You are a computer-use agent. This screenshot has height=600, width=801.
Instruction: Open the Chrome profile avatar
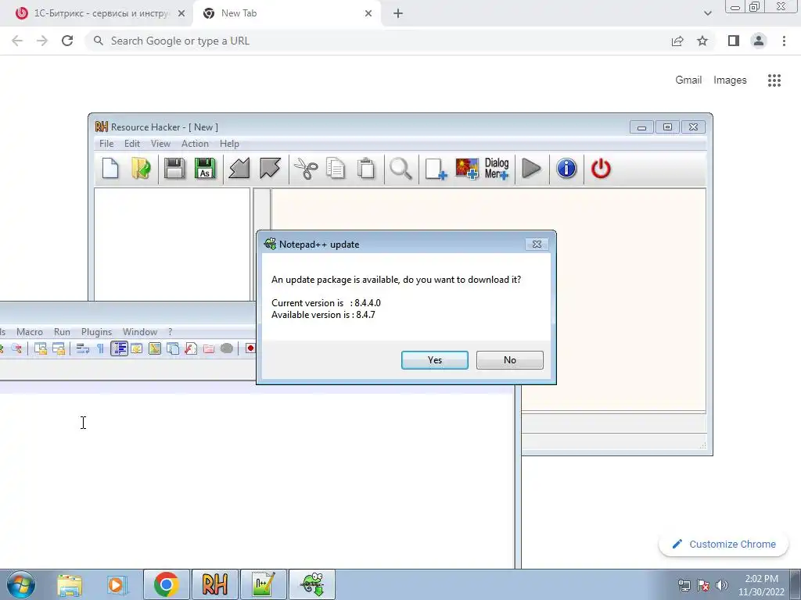[x=759, y=41]
